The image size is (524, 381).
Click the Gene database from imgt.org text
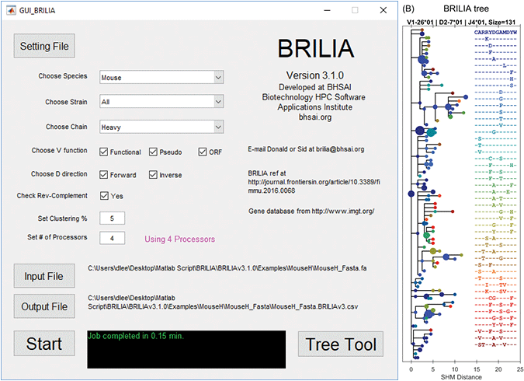click(311, 211)
